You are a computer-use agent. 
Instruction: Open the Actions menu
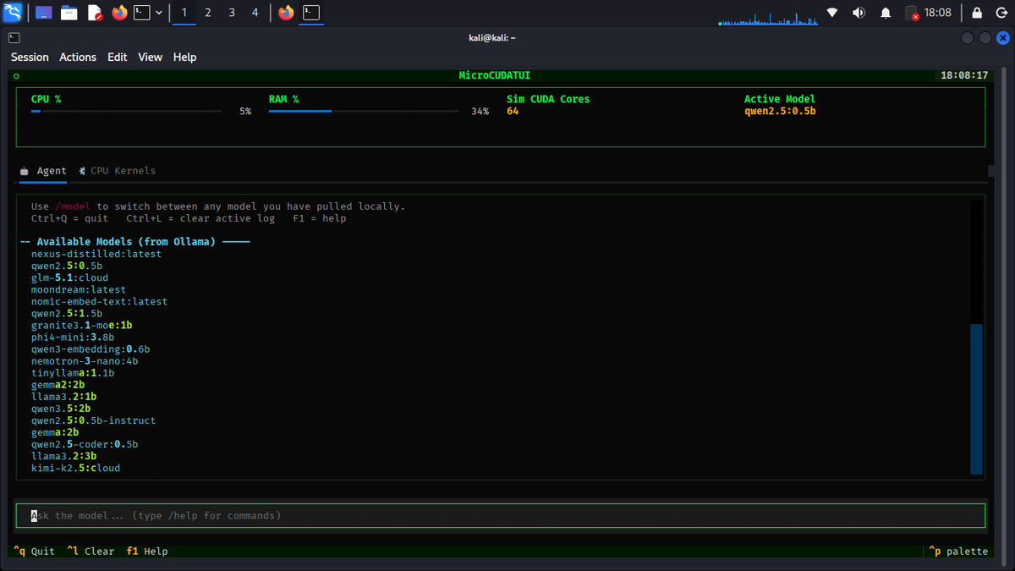[x=78, y=57]
